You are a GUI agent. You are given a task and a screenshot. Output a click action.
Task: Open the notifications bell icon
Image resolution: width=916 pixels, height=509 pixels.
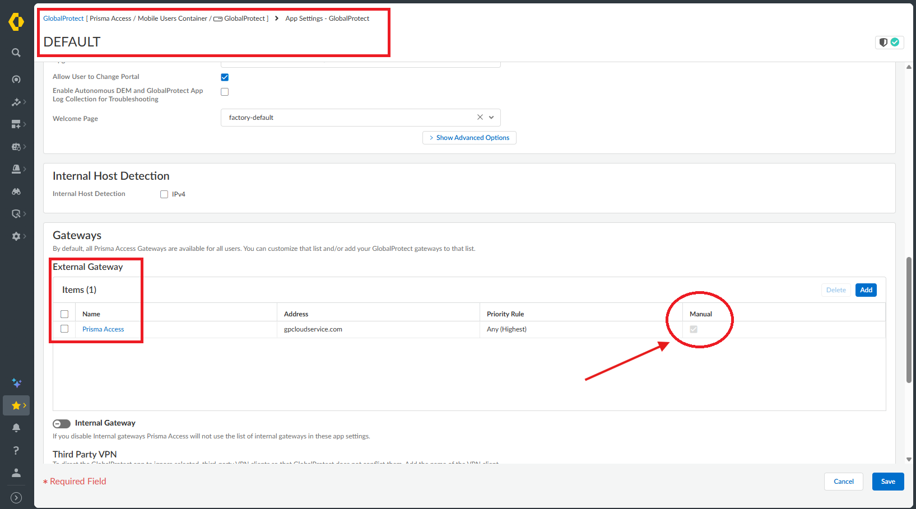[16, 428]
